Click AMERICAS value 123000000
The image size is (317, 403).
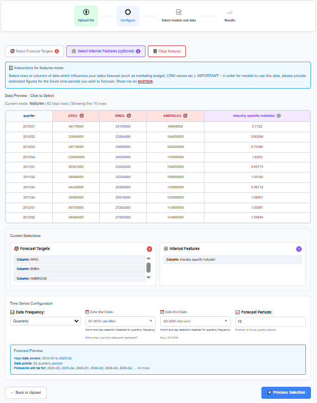(x=176, y=198)
